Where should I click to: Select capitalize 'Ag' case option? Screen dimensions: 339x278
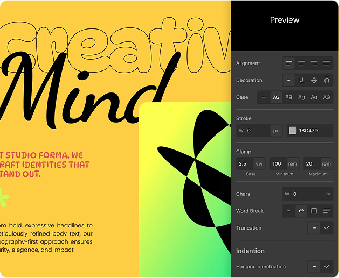(301, 97)
